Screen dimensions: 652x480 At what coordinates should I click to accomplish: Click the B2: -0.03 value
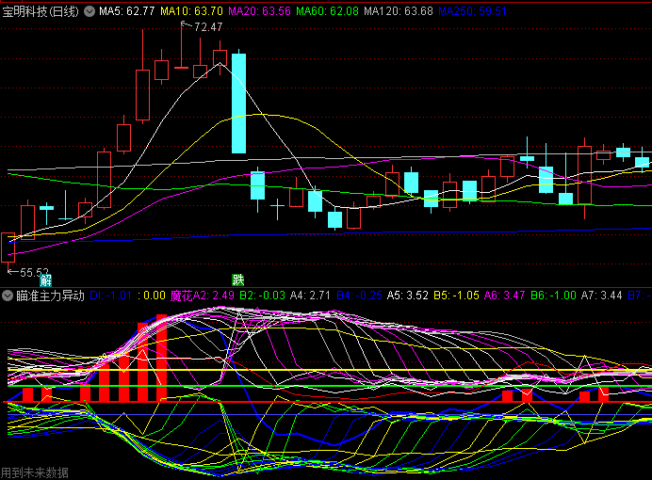[x=262, y=296]
